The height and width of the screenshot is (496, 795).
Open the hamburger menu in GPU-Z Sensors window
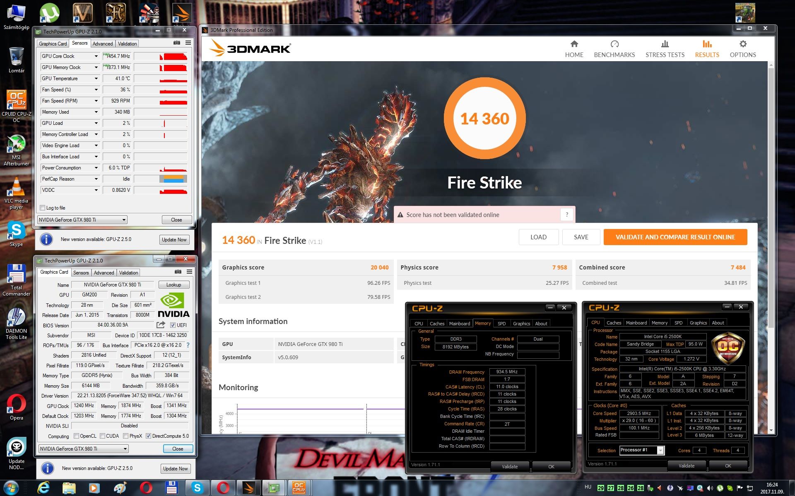pyautogui.click(x=188, y=43)
